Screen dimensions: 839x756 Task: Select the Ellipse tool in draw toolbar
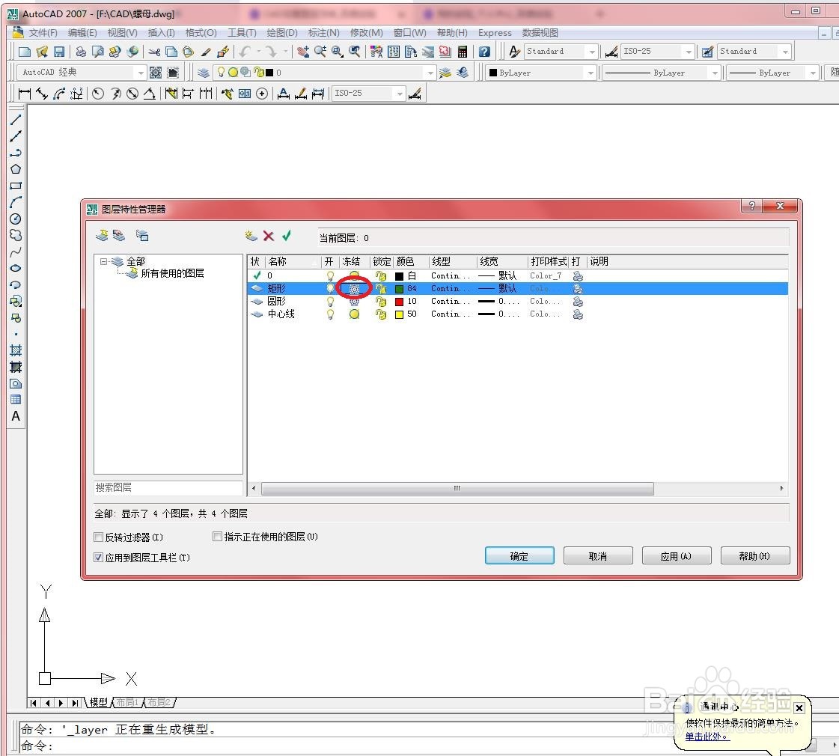point(16,268)
